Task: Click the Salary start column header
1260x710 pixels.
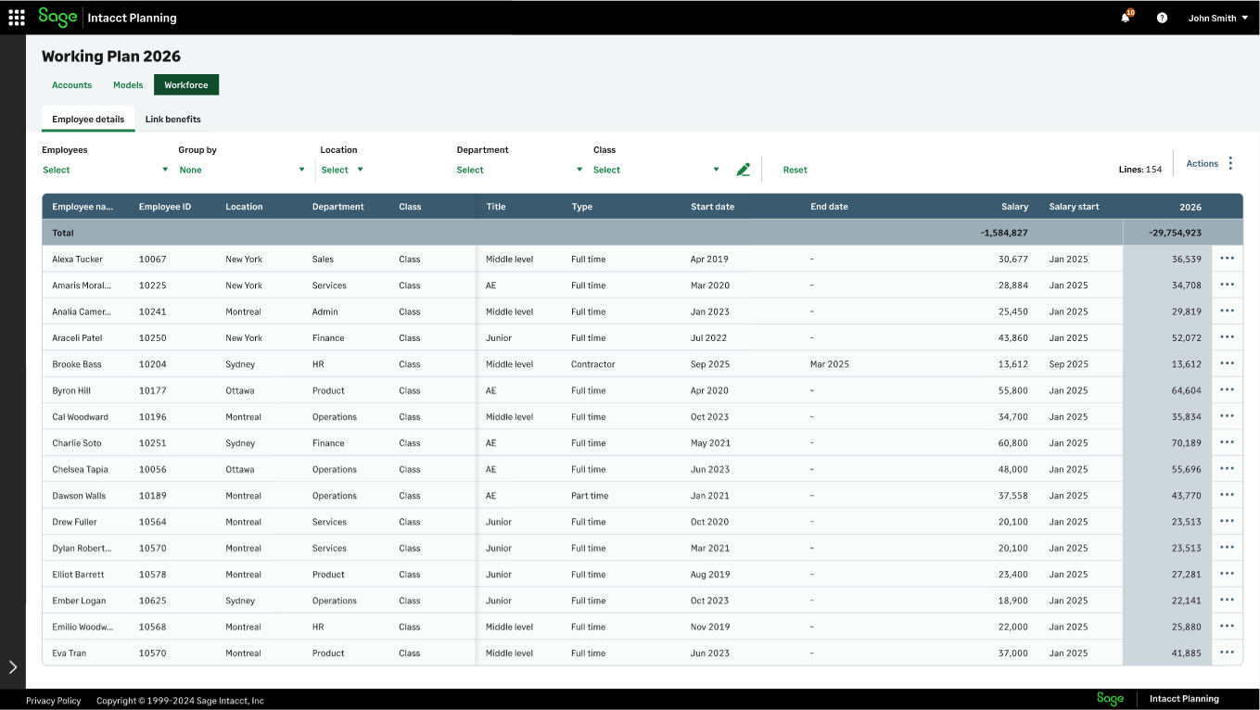Action: pos(1075,207)
